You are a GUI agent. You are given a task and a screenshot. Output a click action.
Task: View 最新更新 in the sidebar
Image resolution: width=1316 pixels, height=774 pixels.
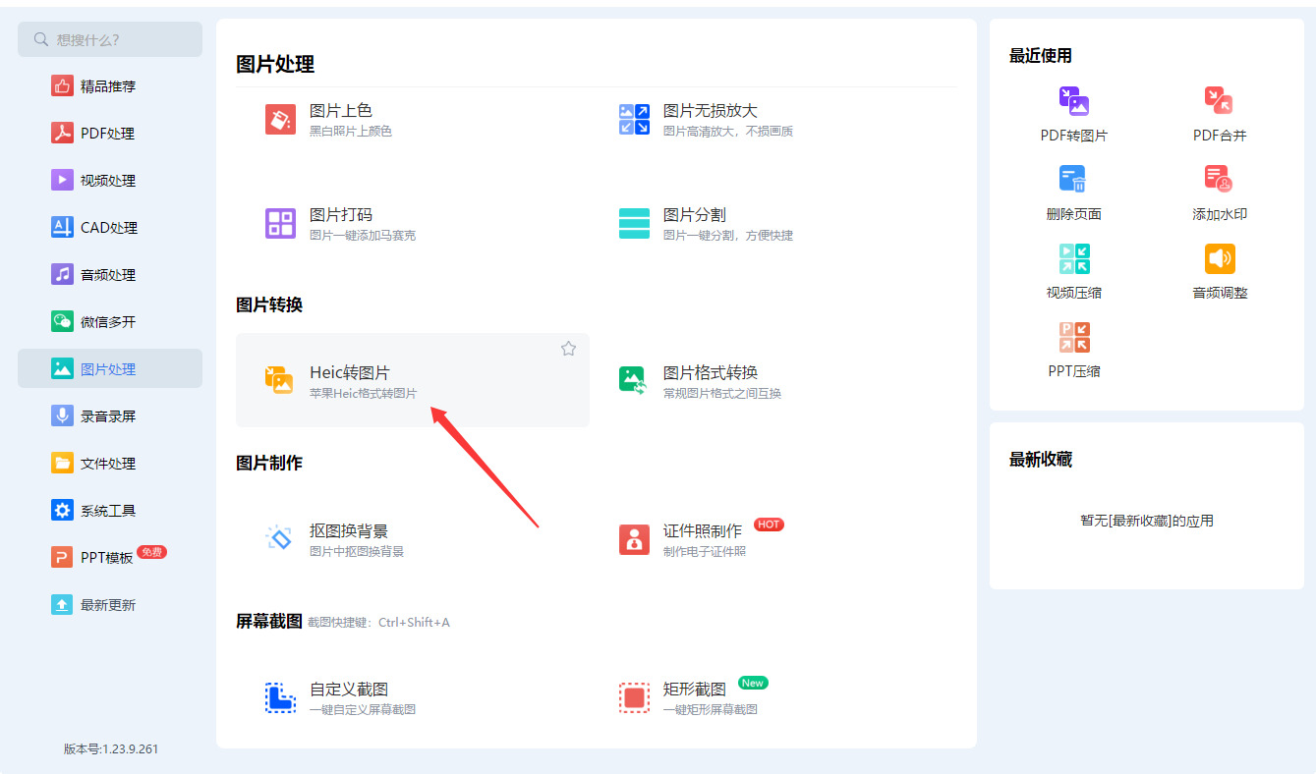click(x=110, y=605)
